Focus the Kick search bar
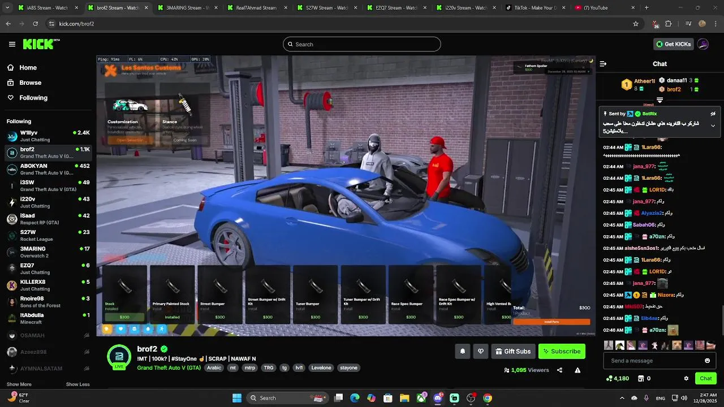The image size is (724, 407). pos(362,44)
